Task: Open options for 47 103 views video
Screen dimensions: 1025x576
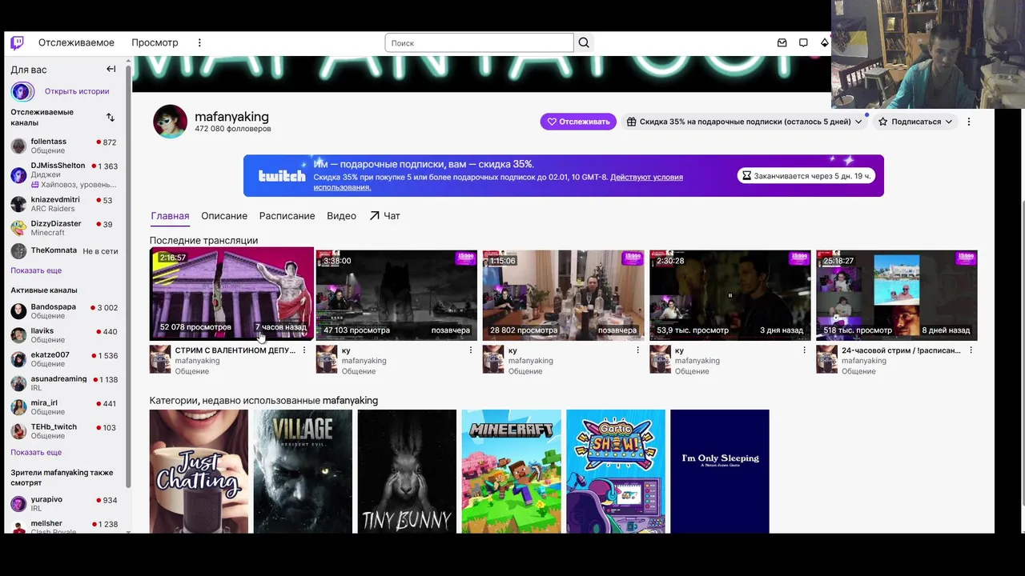Action: (471, 350)
